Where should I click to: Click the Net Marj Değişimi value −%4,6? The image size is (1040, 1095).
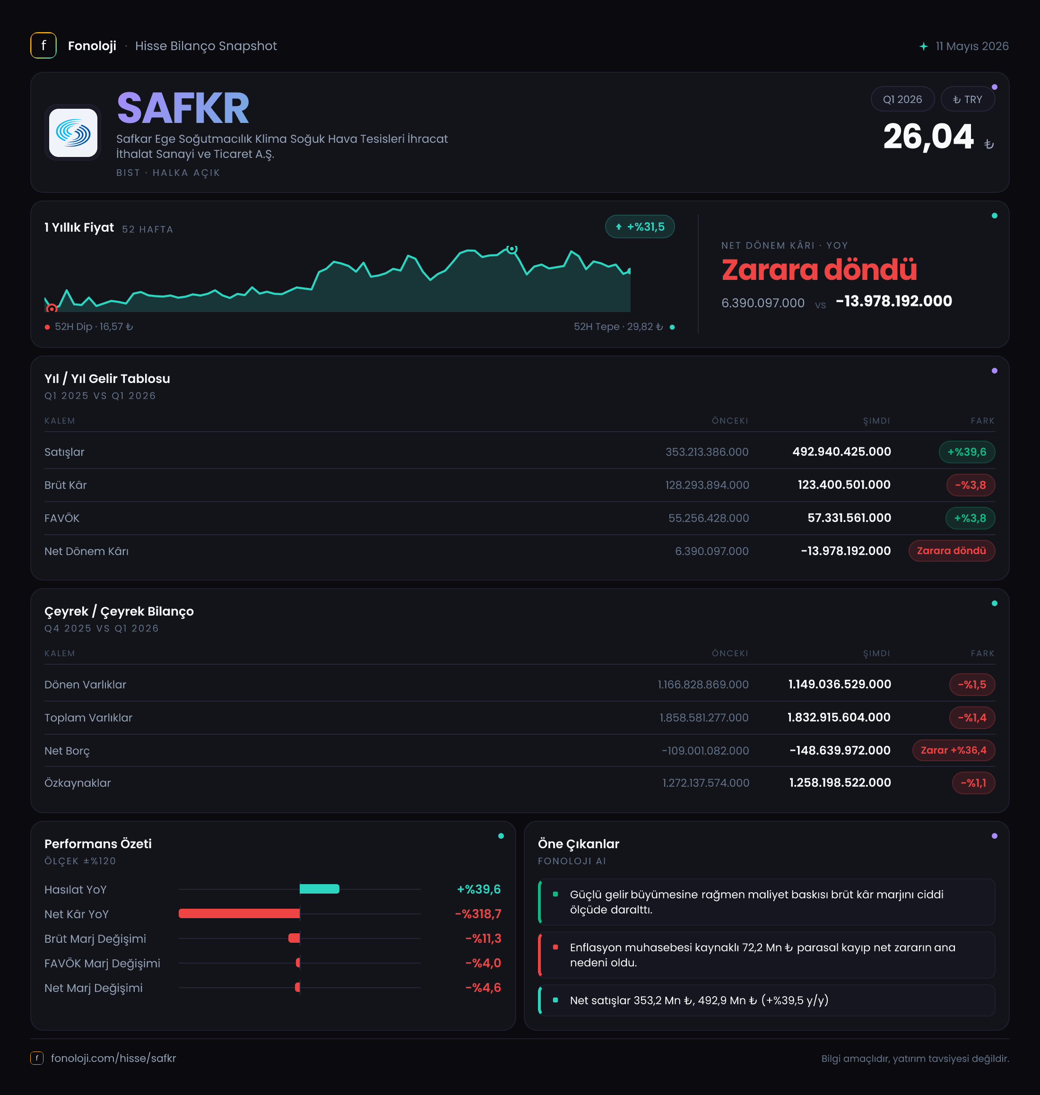(483, 988)
